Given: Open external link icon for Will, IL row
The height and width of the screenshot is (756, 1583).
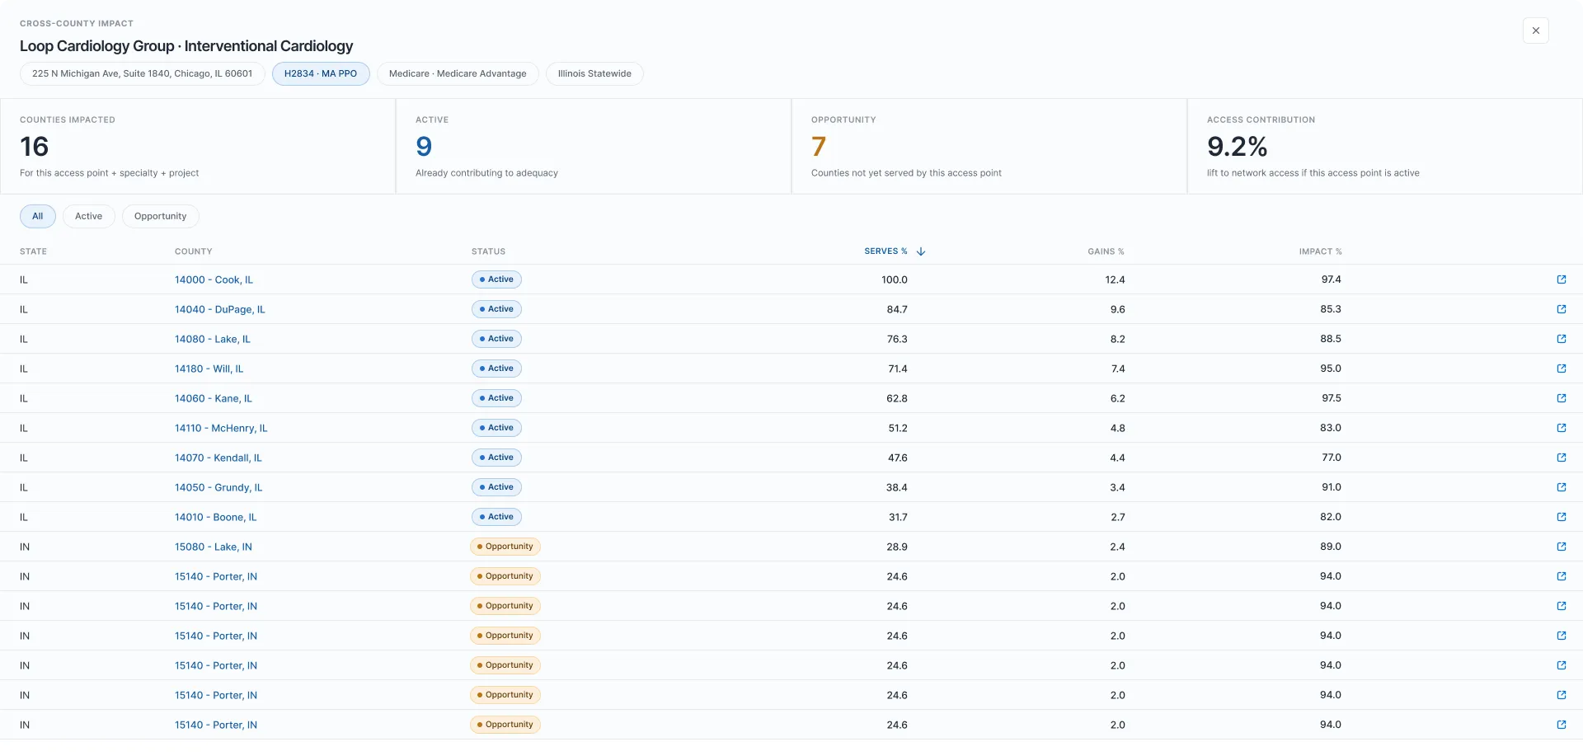Looking at the screenshot, I should [x=1561, y=369].
